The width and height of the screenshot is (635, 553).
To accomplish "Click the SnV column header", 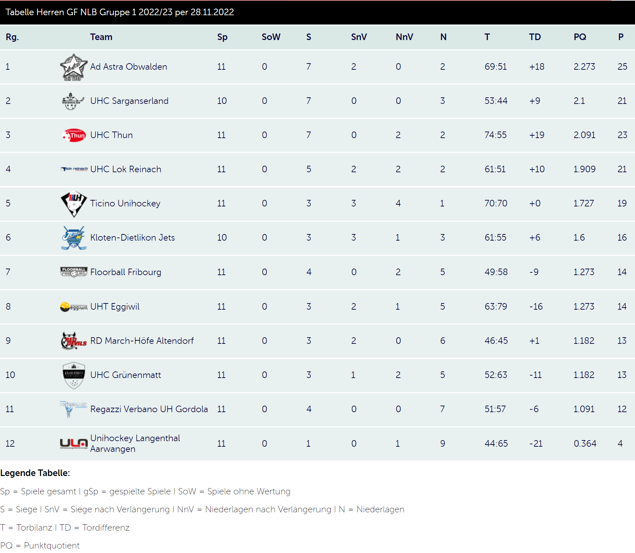I will tap(359, 37).
